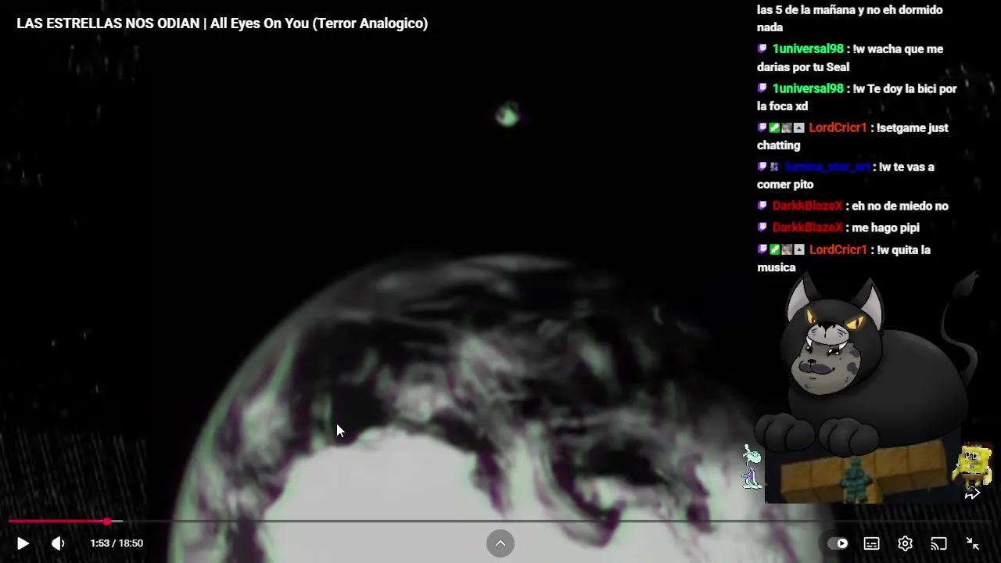The width and height of the screenshot is (1001, 563).
Task: Click chat username DarkkBlazeX on 'me hago pipi'
Action: click(807, 228)
